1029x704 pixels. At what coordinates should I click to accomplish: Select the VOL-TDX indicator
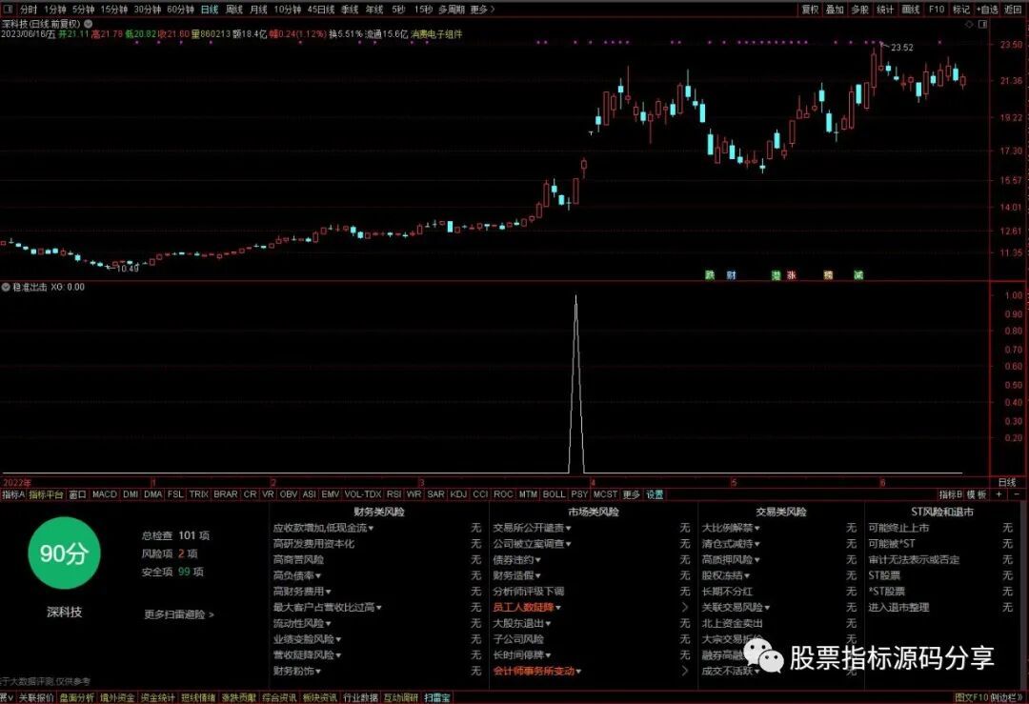(363, 494)
